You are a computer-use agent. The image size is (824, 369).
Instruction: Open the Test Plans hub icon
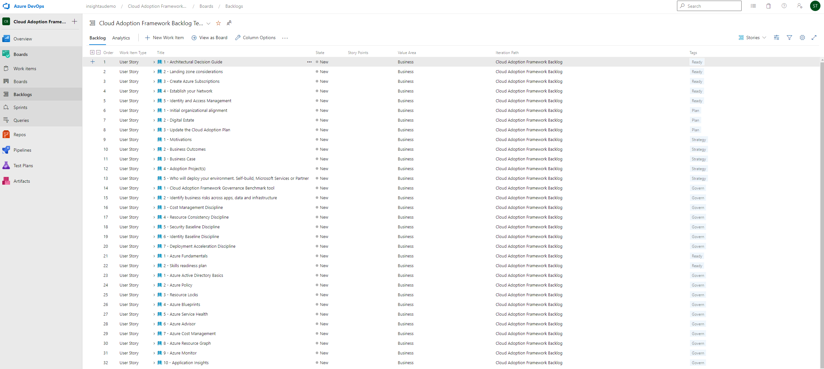pyautogui.click(x=6, y=166)
